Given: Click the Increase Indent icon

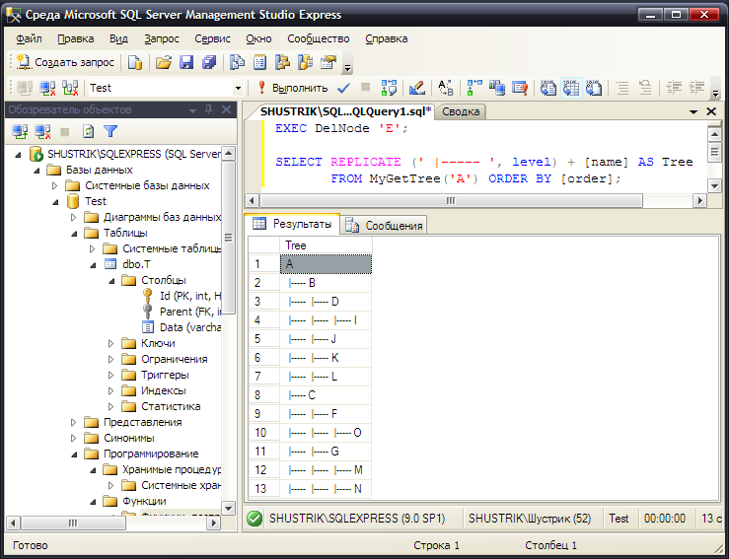Looking at the screenshot, I should [x=696, y=88].
